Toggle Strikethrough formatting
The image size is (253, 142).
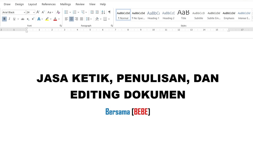tap(23, 19)
